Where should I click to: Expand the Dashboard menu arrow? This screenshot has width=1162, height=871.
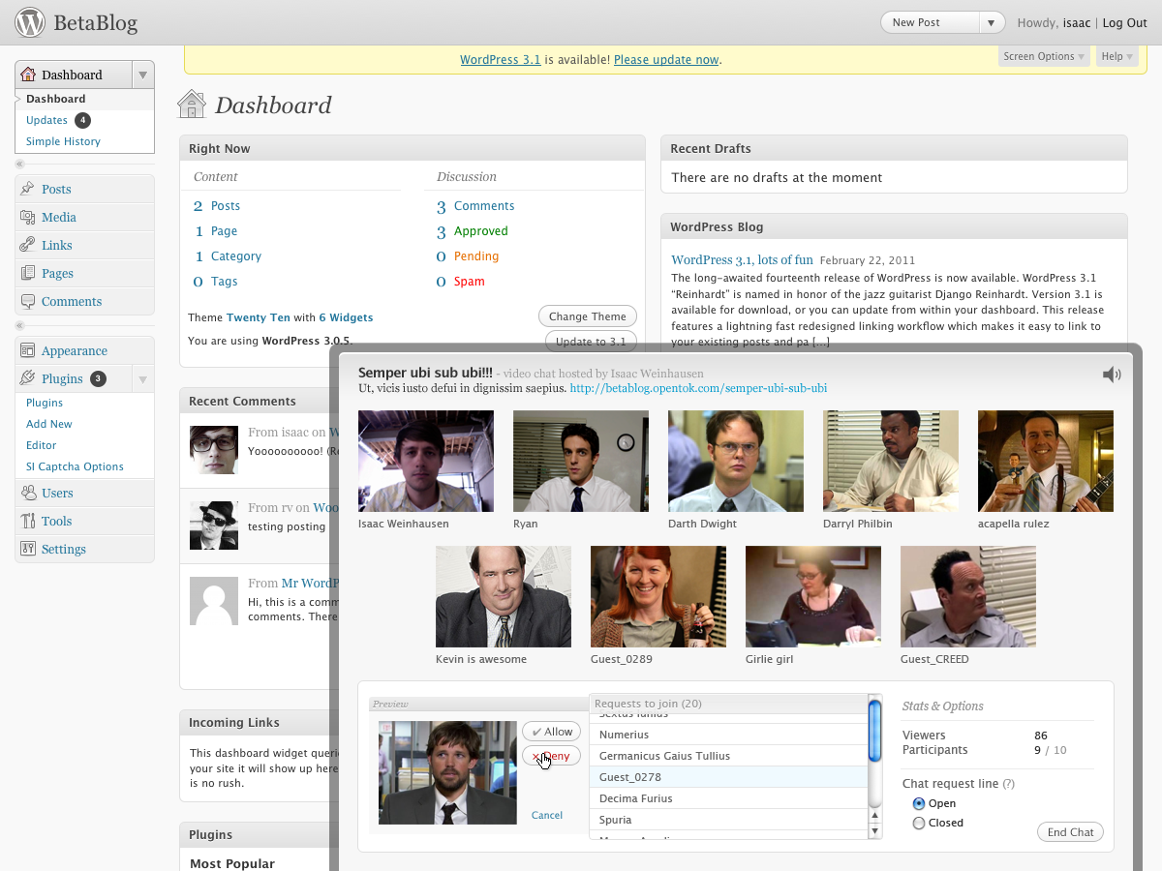142,75
